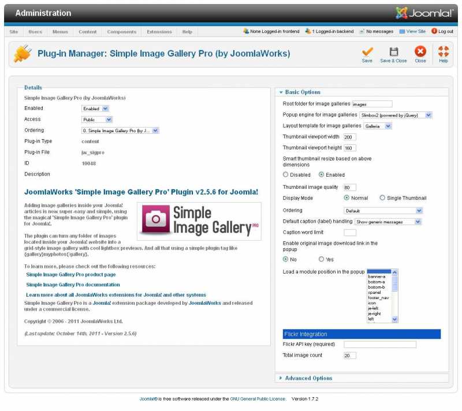
Task: Click the JoomlaWorks link in description
Action: (205, 303)
